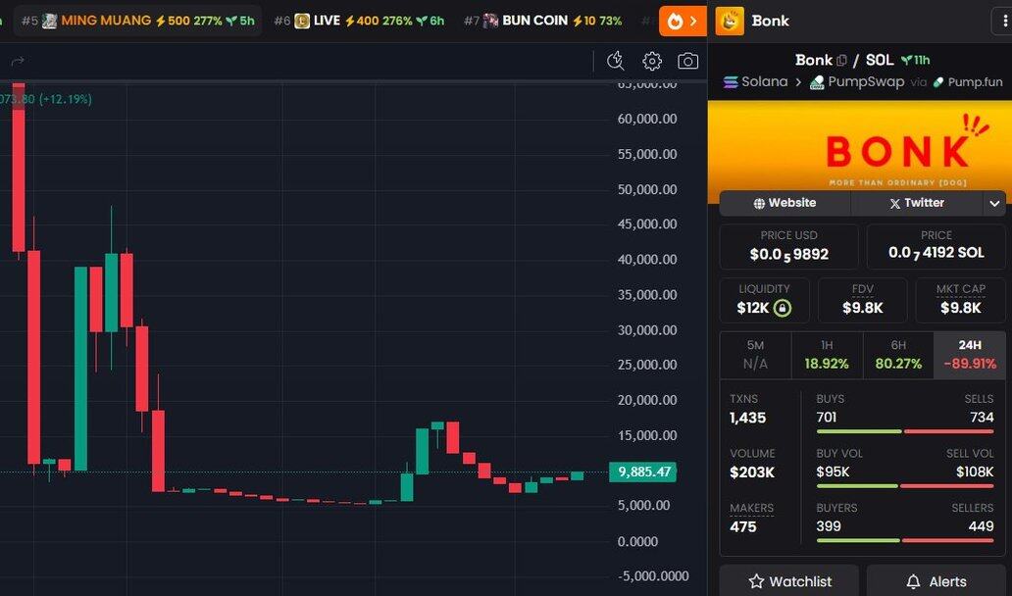Click the TXNS count 1,435
This screenshot has height=596, width=1012.
click(748, 418)
